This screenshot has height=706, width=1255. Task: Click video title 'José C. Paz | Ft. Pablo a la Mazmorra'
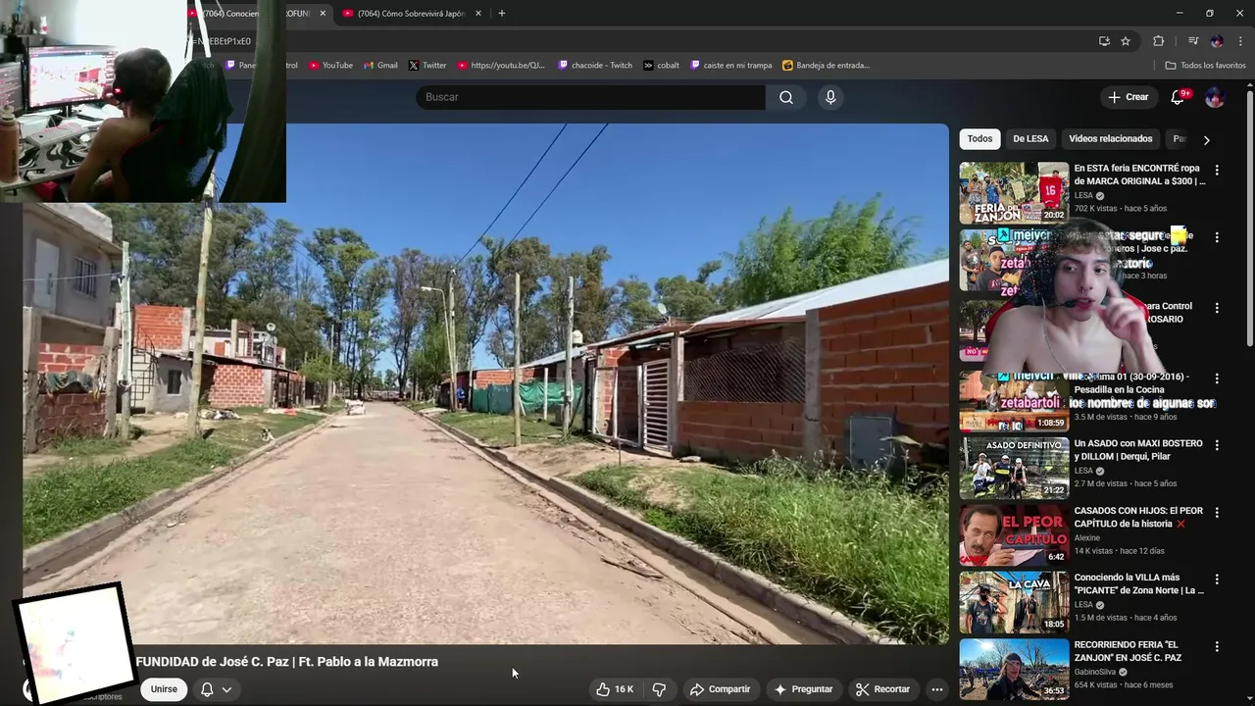287,662
